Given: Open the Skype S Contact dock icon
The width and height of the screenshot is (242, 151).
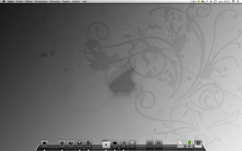Looking at the screenshot, I should [88, 144].
